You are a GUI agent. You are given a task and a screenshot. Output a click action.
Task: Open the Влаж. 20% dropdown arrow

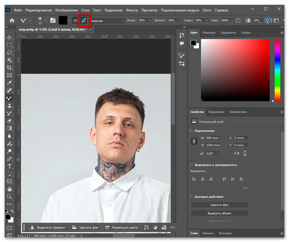click(150, 20)
